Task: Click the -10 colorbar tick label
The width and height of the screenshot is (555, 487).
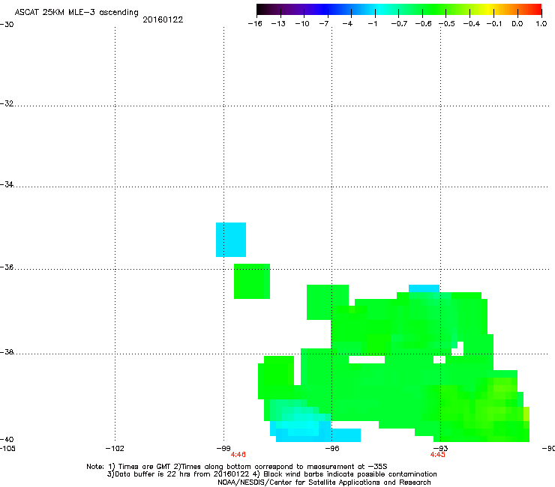Action: [302, 24]
